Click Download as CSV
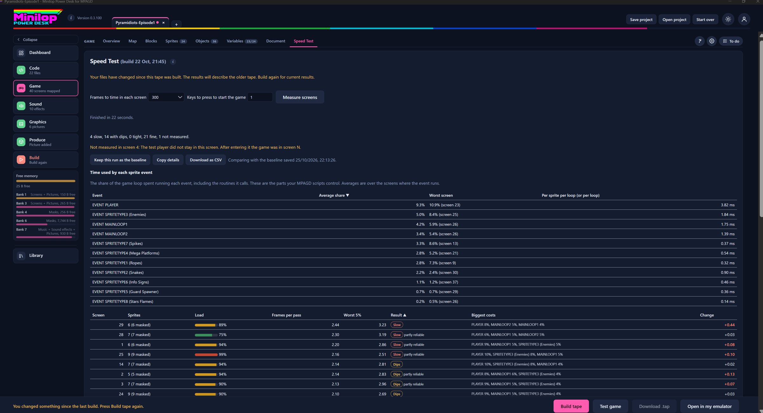Viewport: 763px width, 413px height. pos(206,160)
